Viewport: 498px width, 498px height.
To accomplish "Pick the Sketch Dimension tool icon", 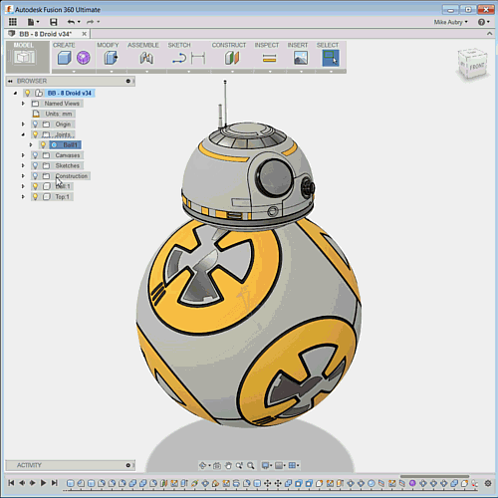I will [x=198, y=59].
